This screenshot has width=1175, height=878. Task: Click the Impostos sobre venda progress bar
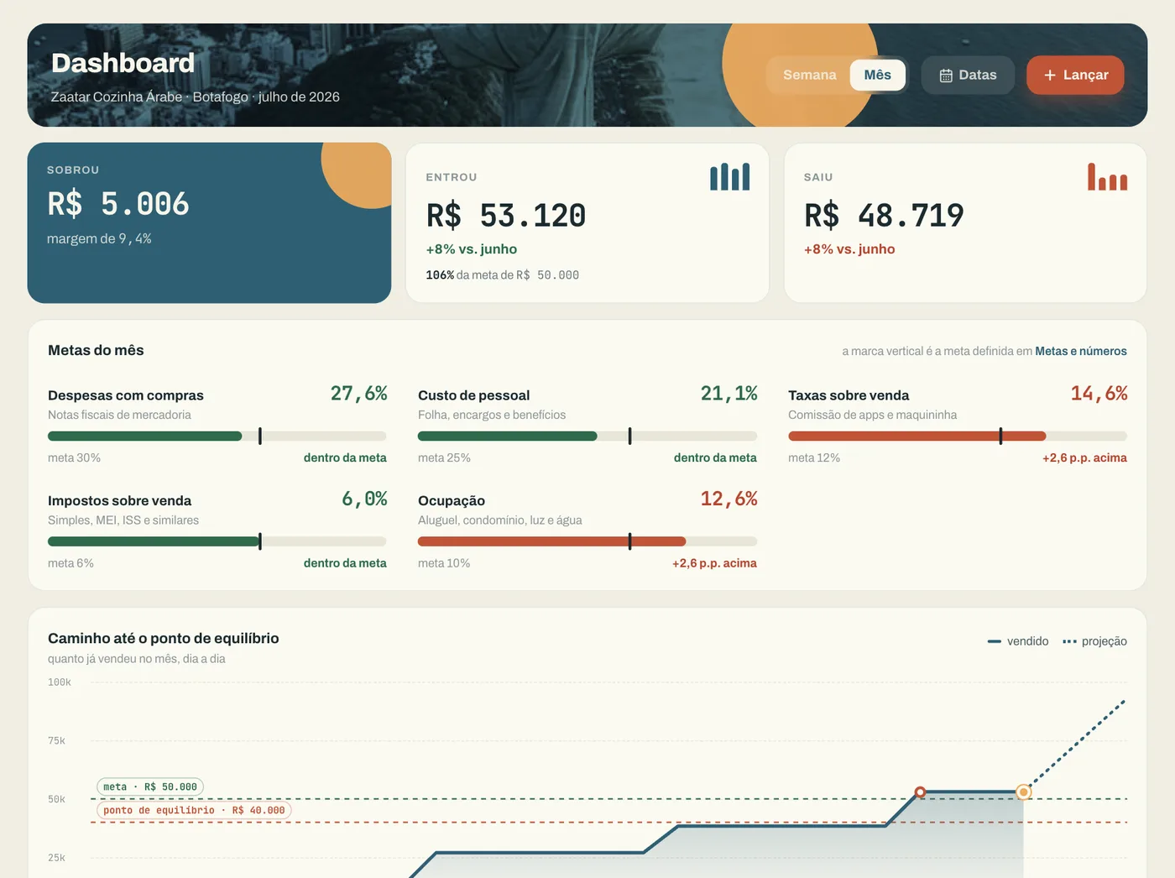point(217,541)
